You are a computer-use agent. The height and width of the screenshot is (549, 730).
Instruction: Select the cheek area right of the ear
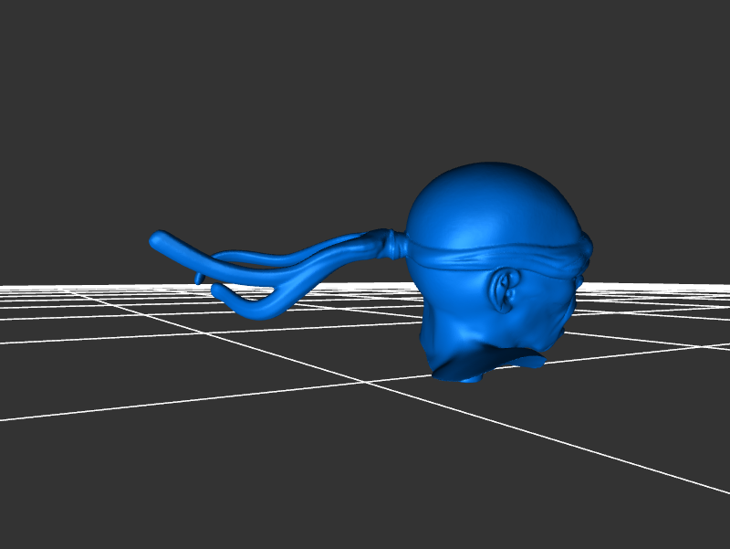coord(546,301)
